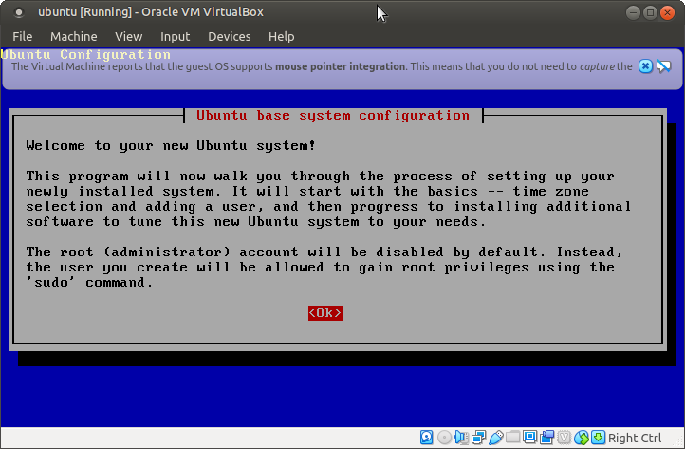Click the audio status bar icon
This screenshot has height=449, width=685.
point(461,438)
